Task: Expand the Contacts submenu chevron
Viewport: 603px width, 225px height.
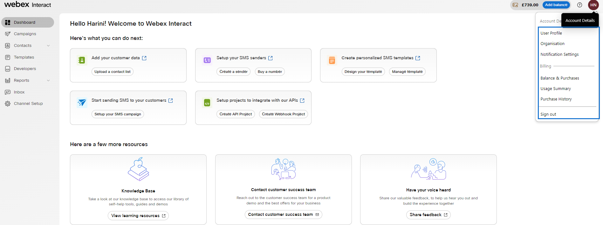Action: click(x=48, y=46)
